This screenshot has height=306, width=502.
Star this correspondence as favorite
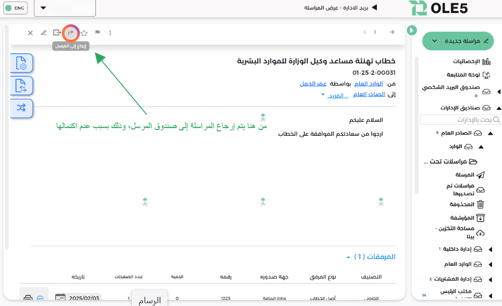point(84,33)
